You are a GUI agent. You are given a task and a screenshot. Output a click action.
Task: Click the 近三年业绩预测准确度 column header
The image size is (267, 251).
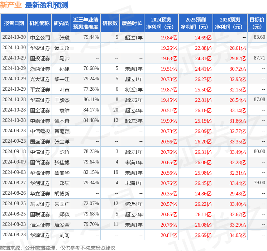[x=86, y=23]
